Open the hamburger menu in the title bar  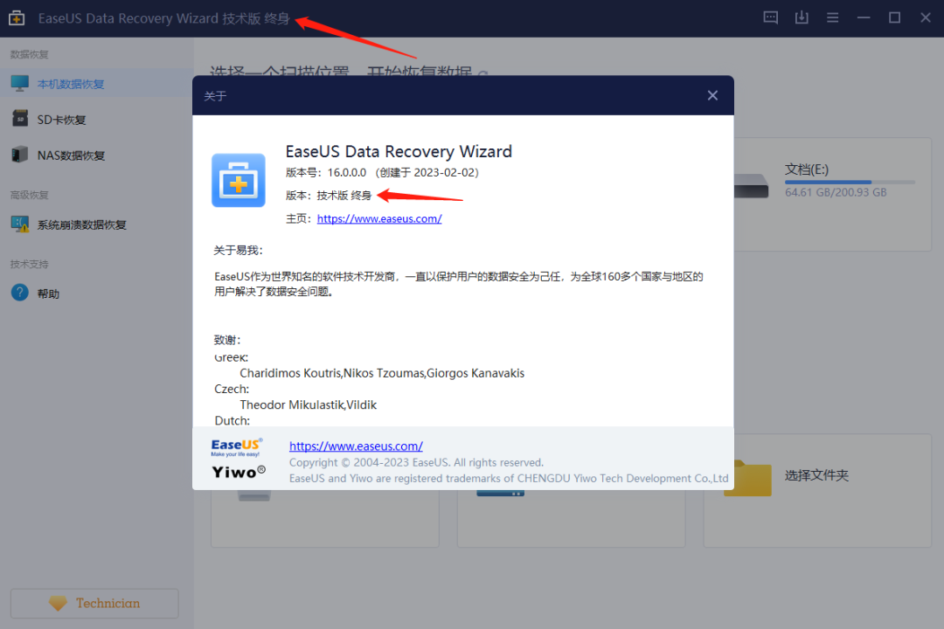(x=833, y=17)
